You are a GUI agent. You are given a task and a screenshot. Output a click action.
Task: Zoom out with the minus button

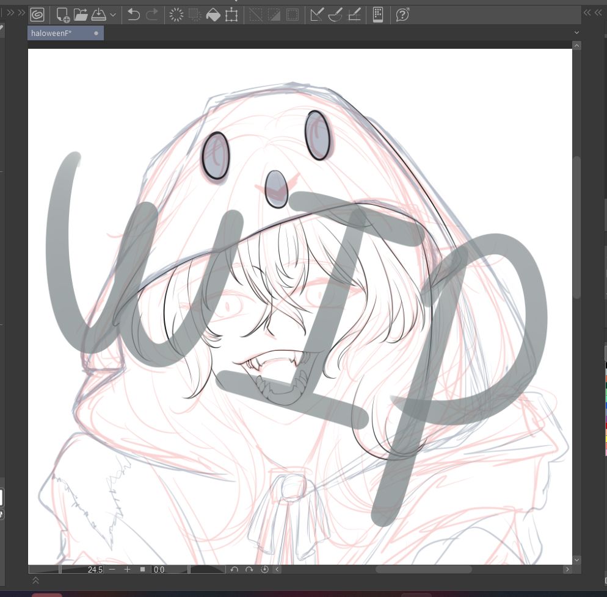pos(112,569)
